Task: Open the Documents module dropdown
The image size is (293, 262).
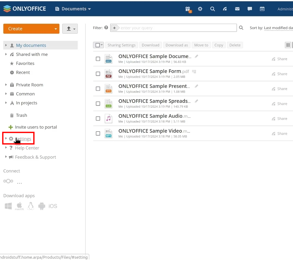Action: pos(73,9)
